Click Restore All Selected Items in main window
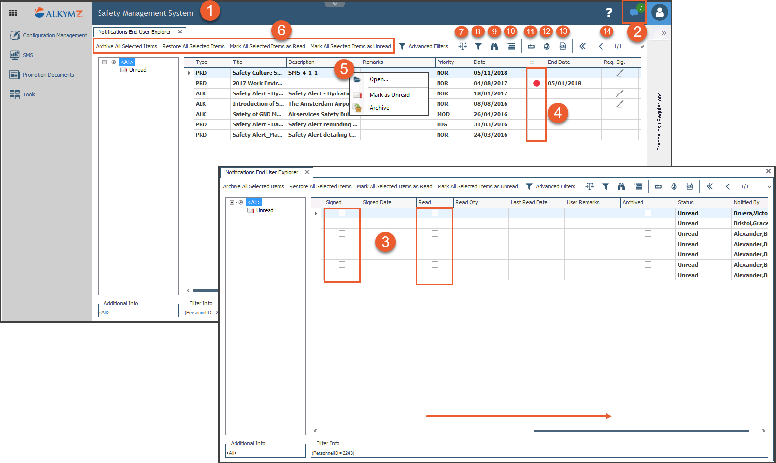 point(193,46)
